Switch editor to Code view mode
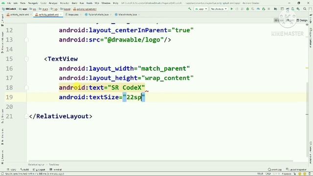Screen dimensions: 313x176 (x=279, y=21)
